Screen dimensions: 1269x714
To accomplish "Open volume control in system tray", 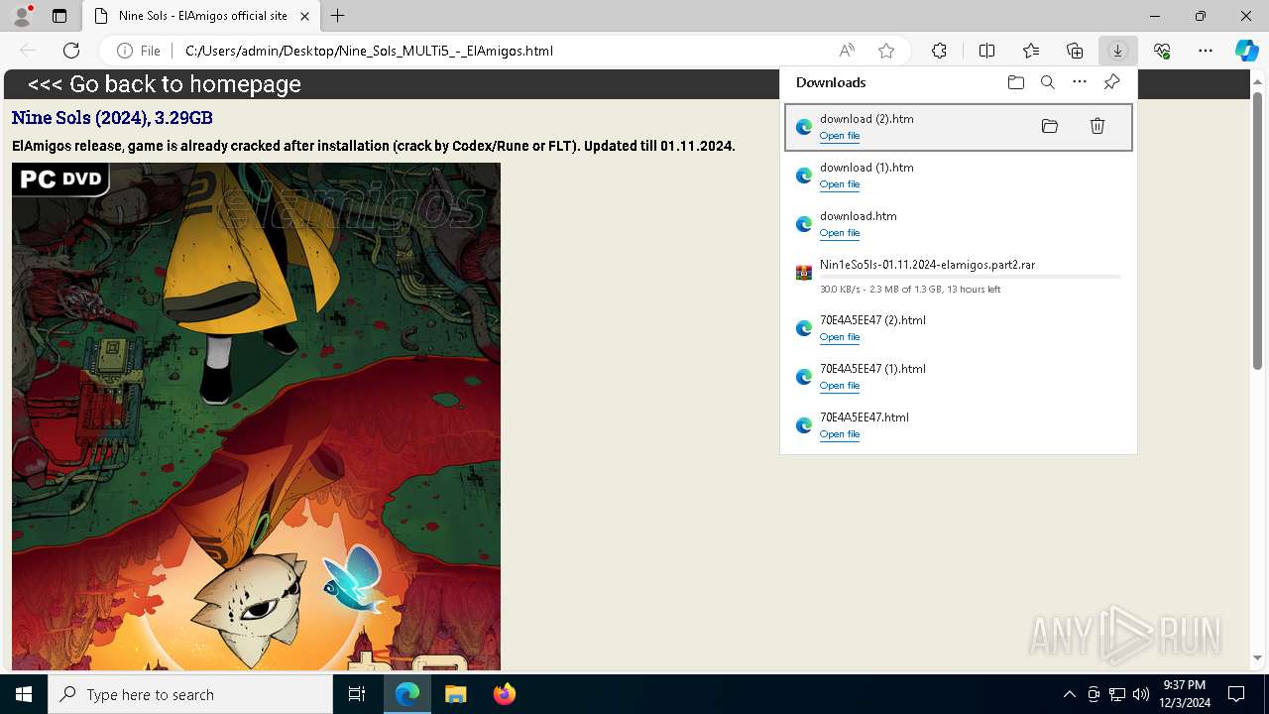I will pyautogui.click(x=1140, y=694).
